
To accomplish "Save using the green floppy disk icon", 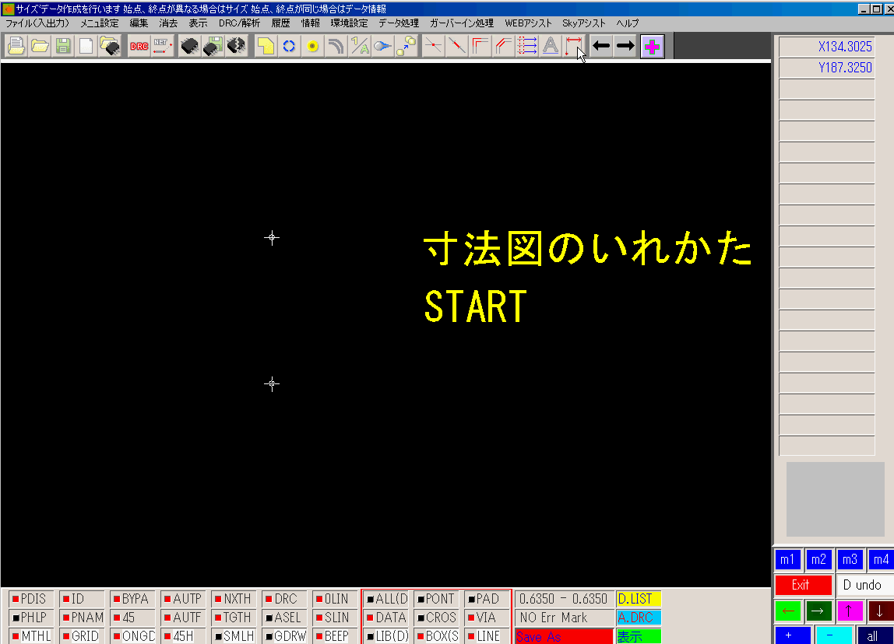I will click(x=63, y=46).
